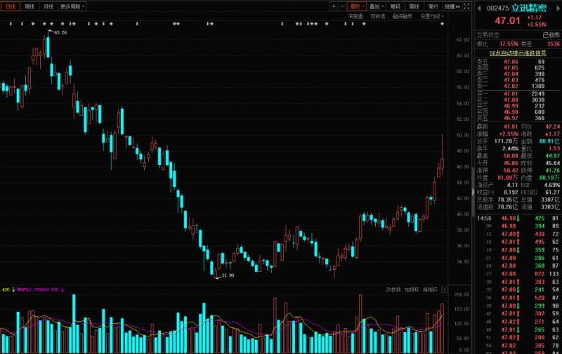Select the tick row with volume 520
This screenshot has width=562, height=354.
tap(518, 298)
